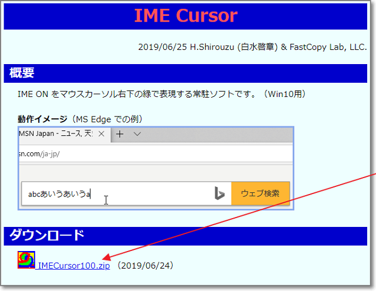Click the colorful zip file icon
The width and height of the screenshot is (376, 291).
pos(26,260)
